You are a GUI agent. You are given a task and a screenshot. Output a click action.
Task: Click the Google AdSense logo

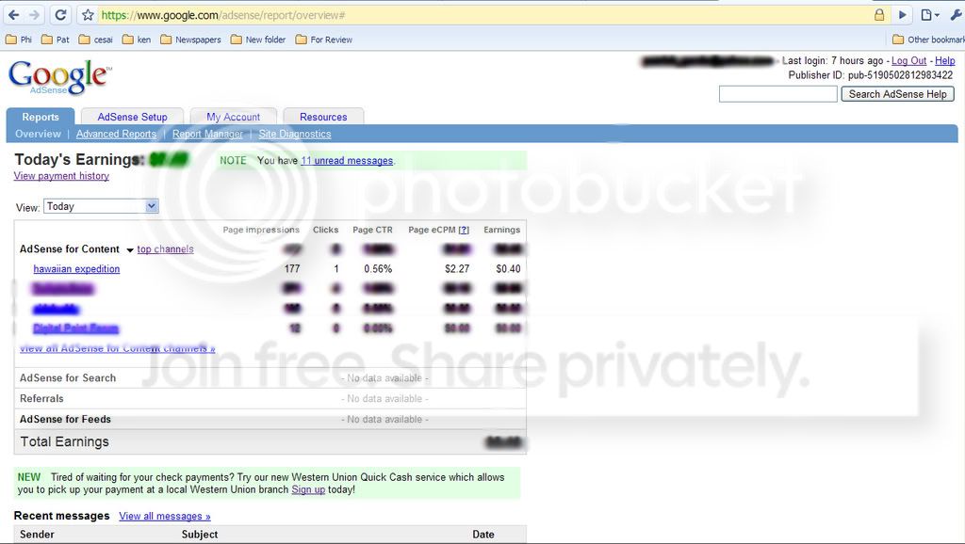click(x=59, y=77)
